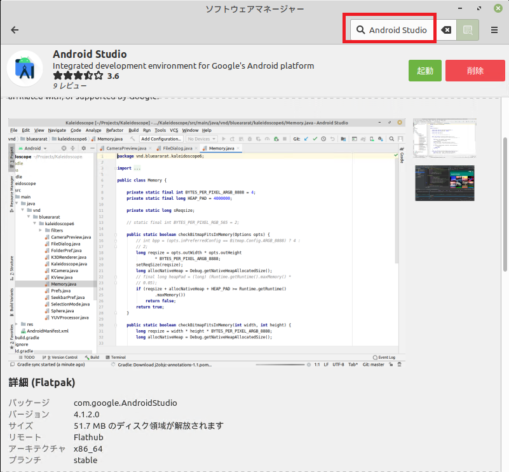The width and height of the screenshot is (509, 472).
Task: Select the com.google.AndroidStudio package name
Action: [125, 403]
